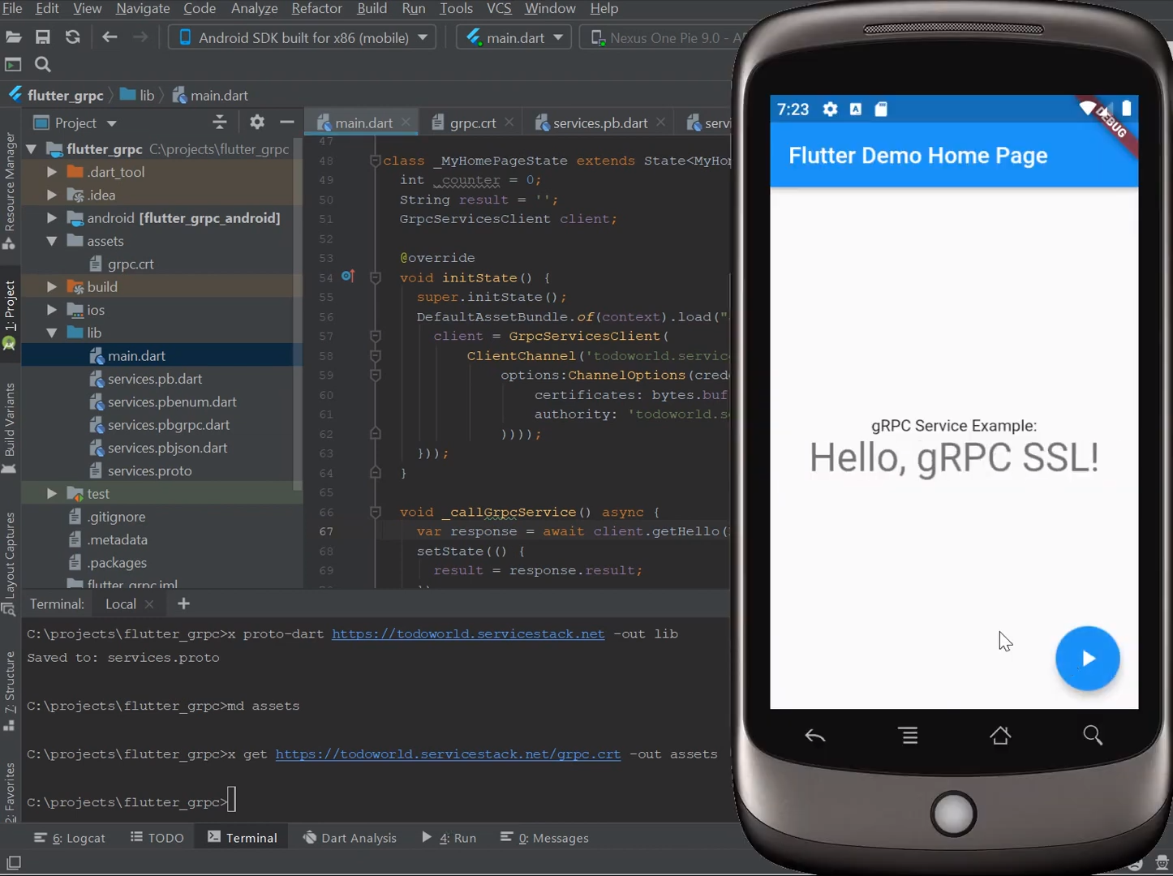Click the scroll-from-source icon in Project panel
This screenshot has height=876, width=1173.
[219, 122]
